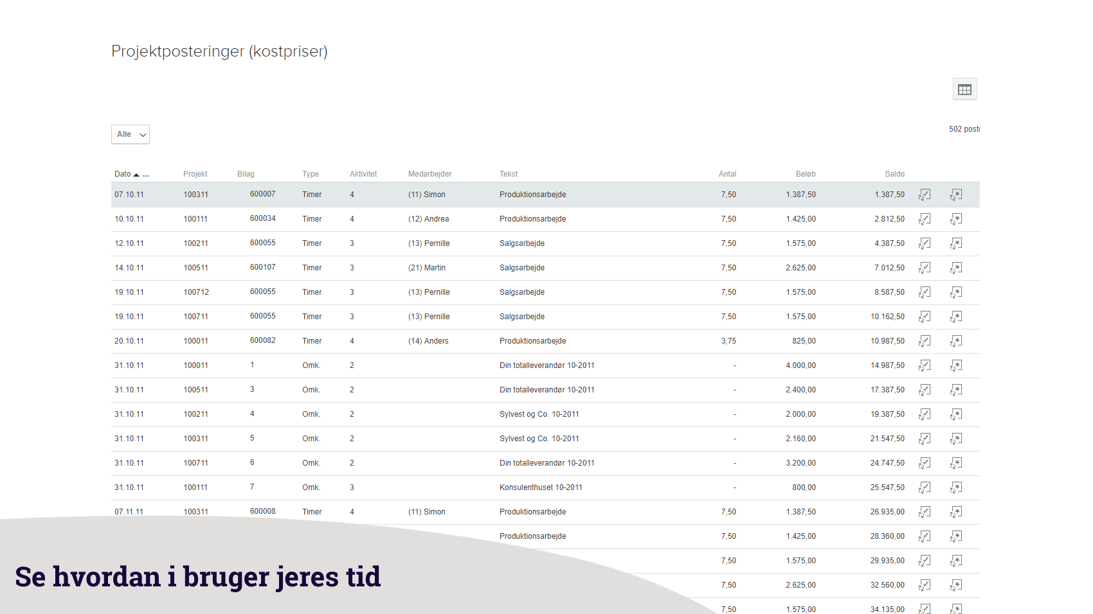The image size is (1093, 614).
Task: Click the checkmark icon on the Andrea 600034 row
Action: 925,219
